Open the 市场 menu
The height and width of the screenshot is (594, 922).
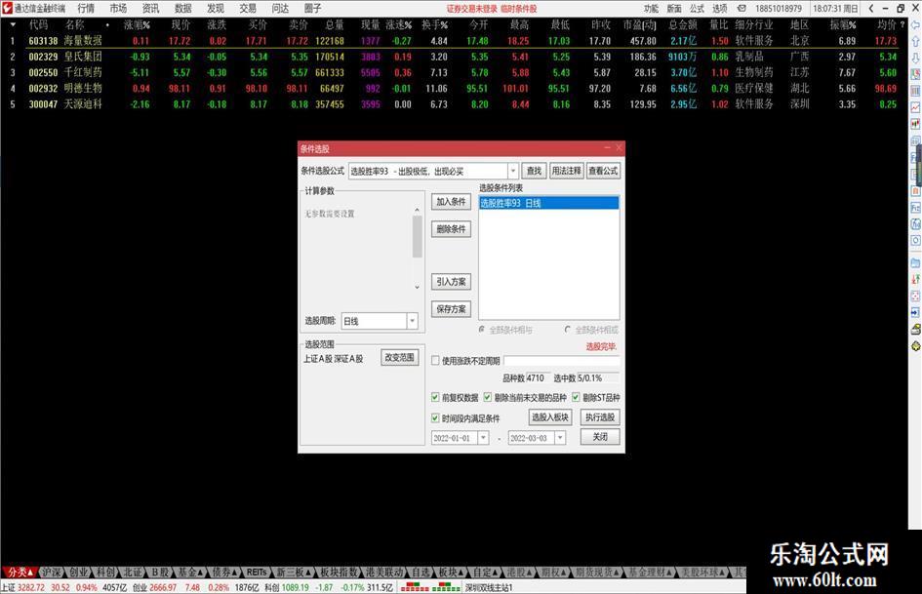point(118,8)
